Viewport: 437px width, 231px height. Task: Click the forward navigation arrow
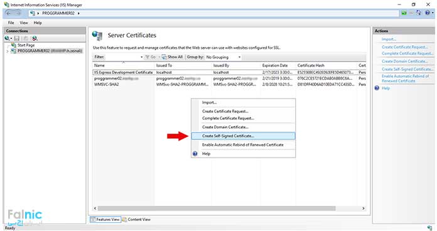pos(18,13)
